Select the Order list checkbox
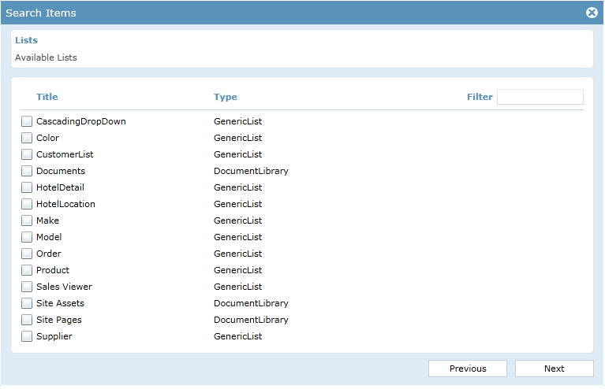Viewport: 605px width, 389px height. pyautogui.click(x=27, y=254)
